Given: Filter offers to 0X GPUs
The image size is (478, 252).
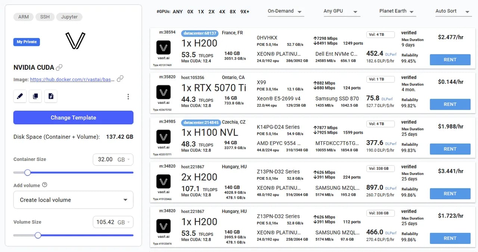Looking at the screenshot, I should pos(190,12).
